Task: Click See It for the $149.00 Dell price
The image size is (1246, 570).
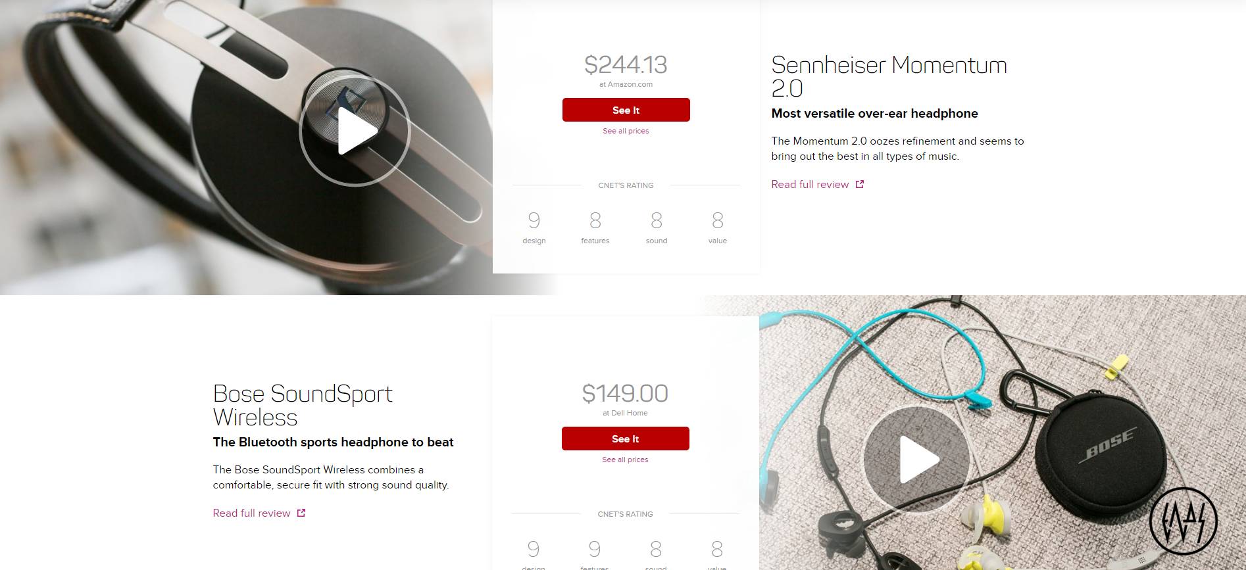Action: [x=625, y=439]
